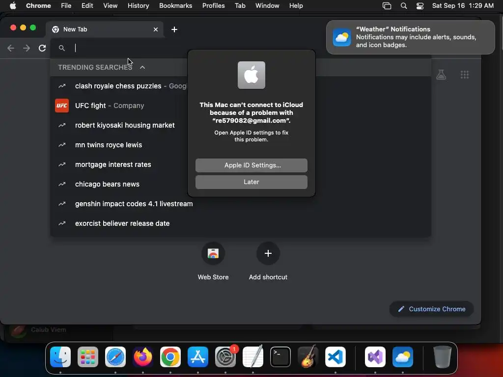The height and width of the screenshot is (377, 503).
Task: Open the Apple menu
Action: point(13,6)
